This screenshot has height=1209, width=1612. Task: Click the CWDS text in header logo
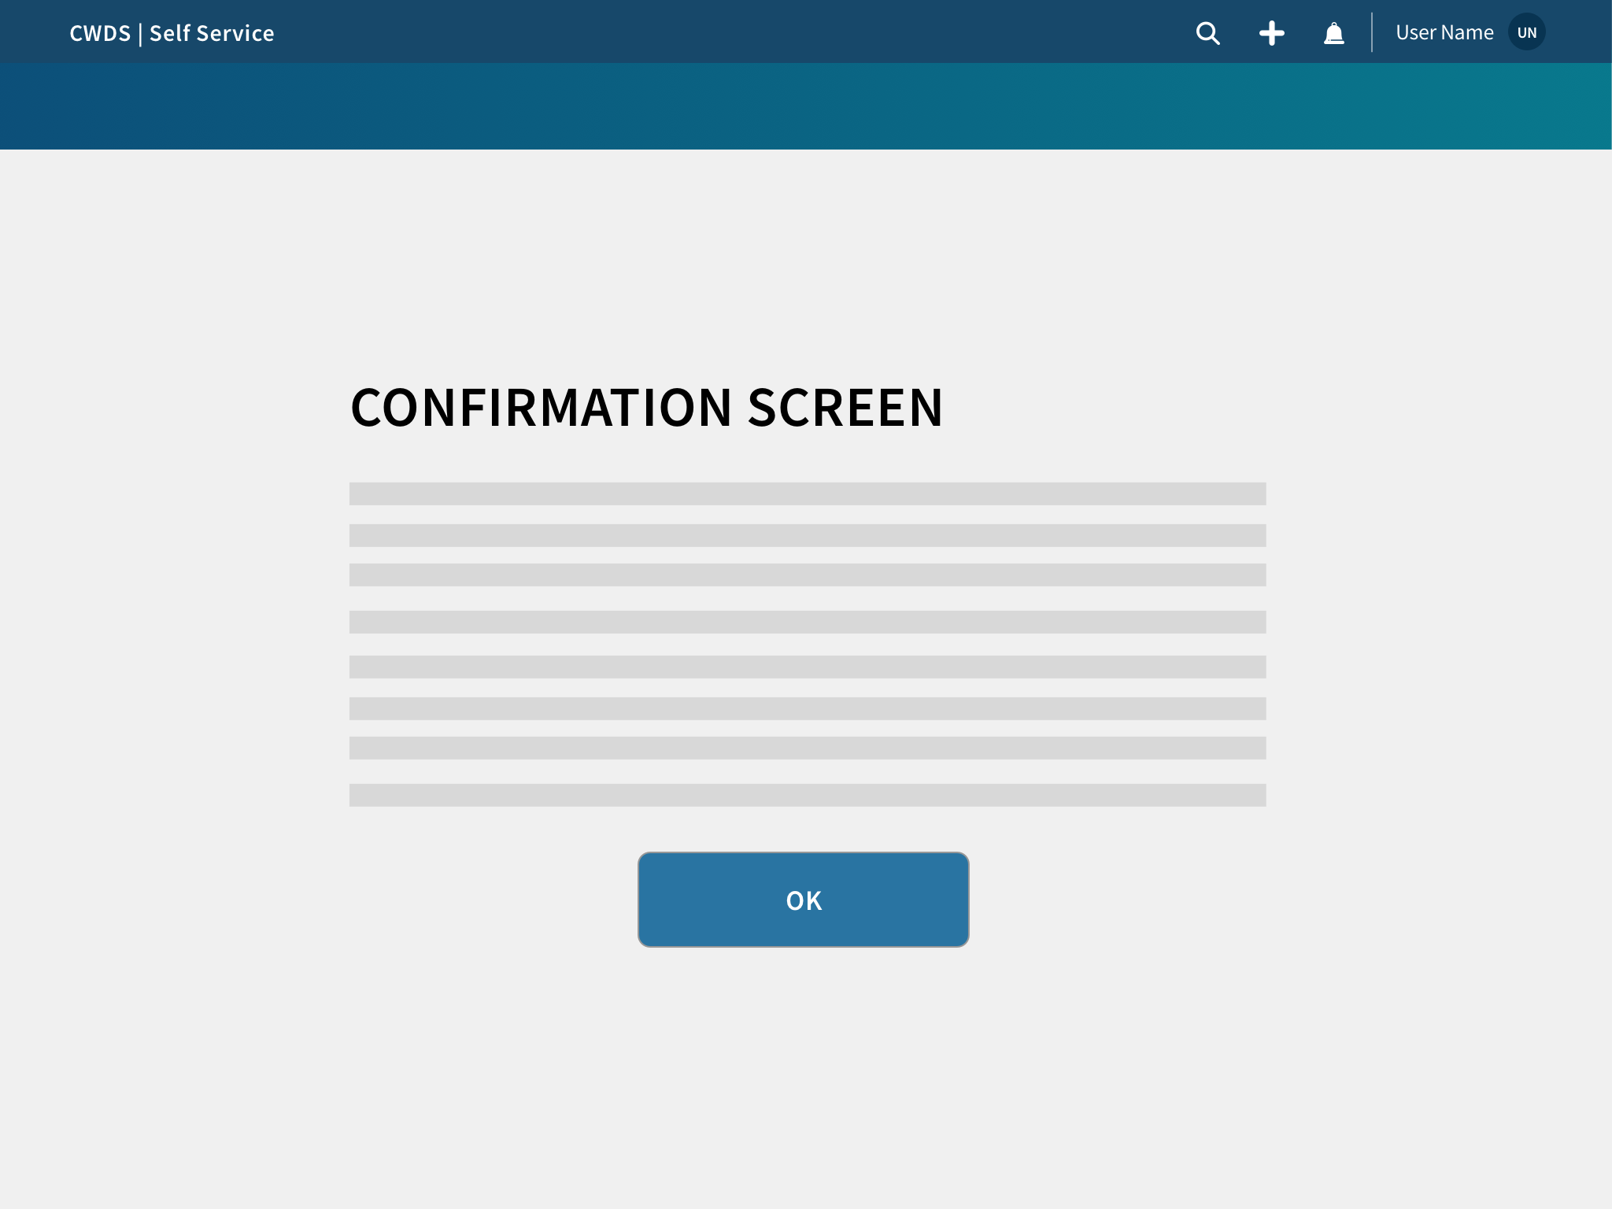coord(100,33)
